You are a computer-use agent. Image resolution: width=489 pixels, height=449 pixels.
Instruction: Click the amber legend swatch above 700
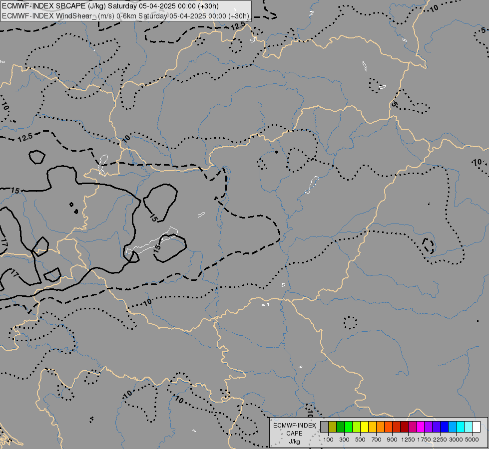point(372,427)
